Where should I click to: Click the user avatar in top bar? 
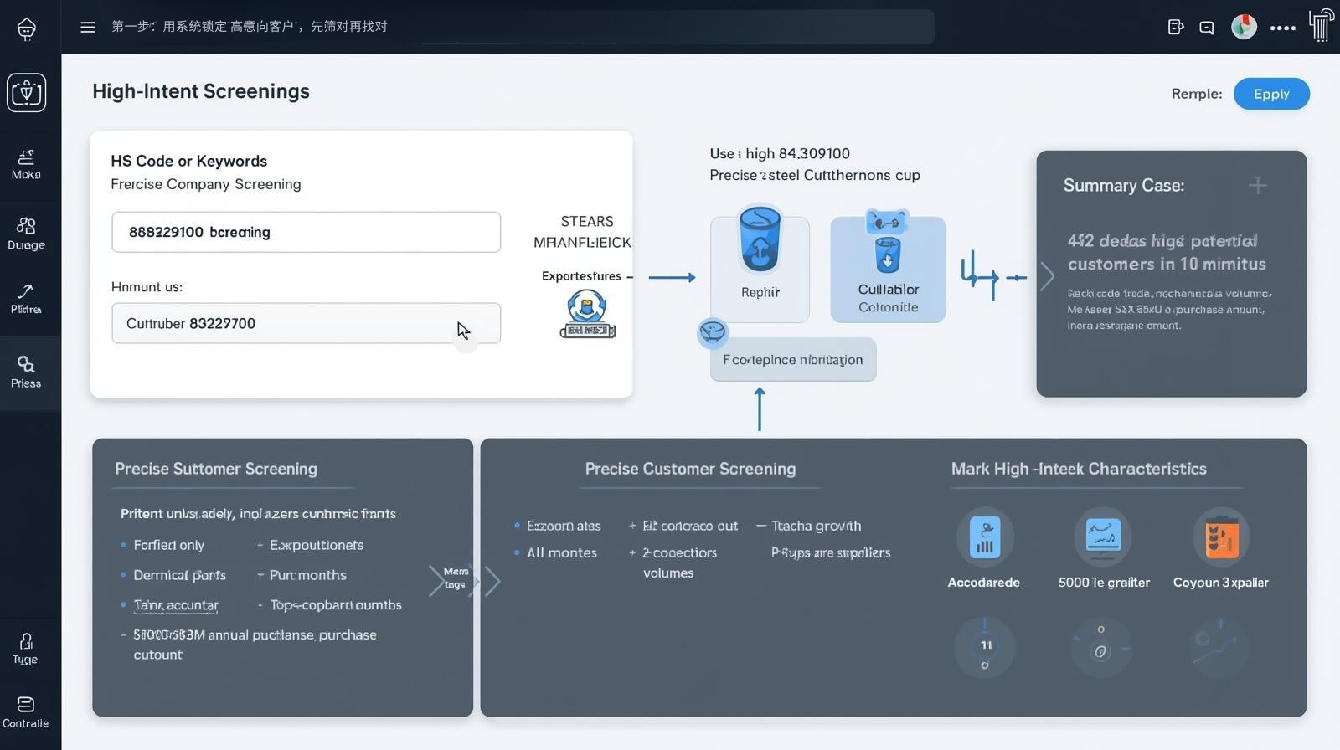click(x=1244, y=27)
